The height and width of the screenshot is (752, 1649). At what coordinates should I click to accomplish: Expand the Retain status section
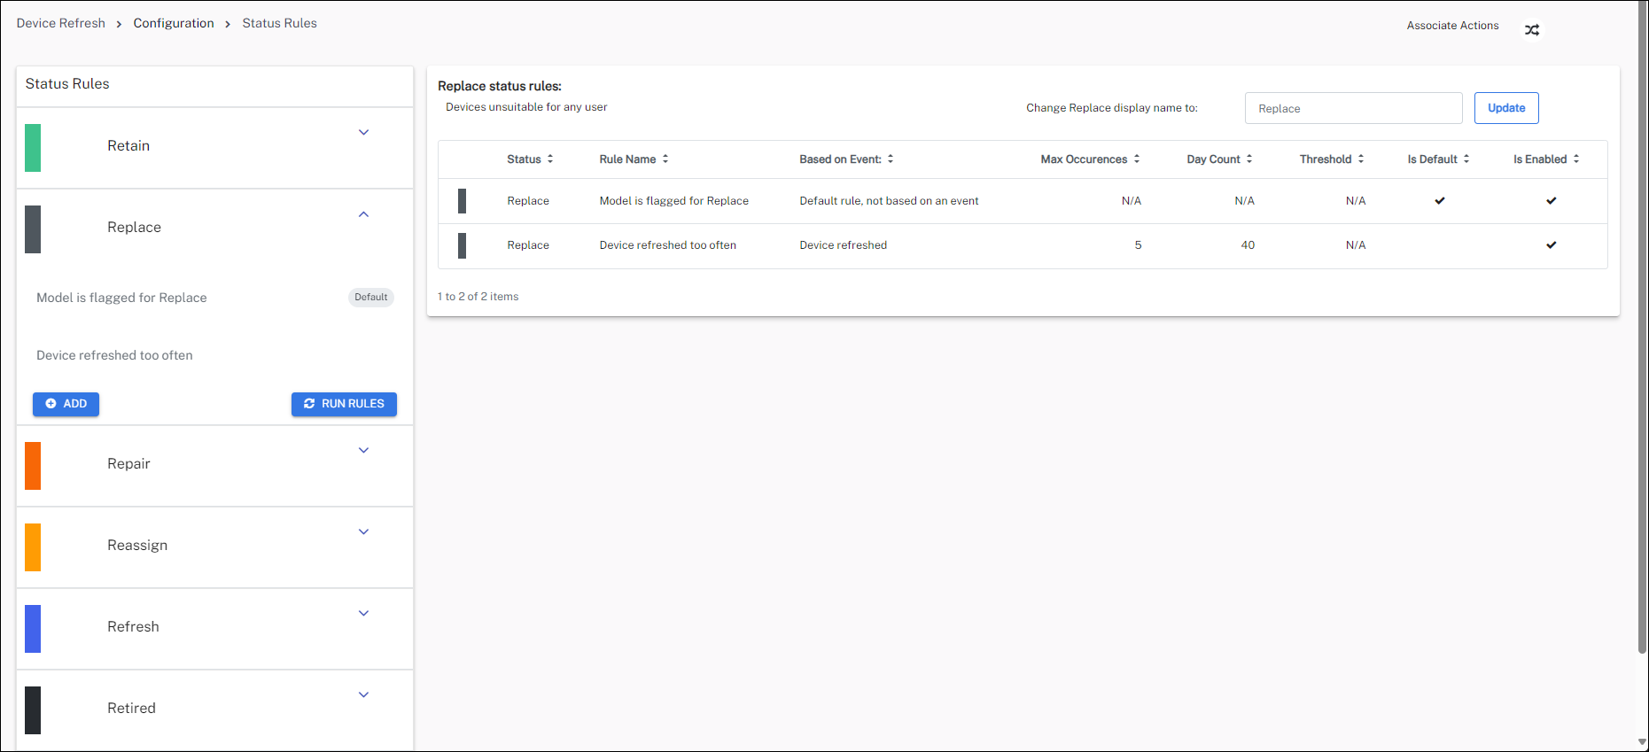point(363,133)
